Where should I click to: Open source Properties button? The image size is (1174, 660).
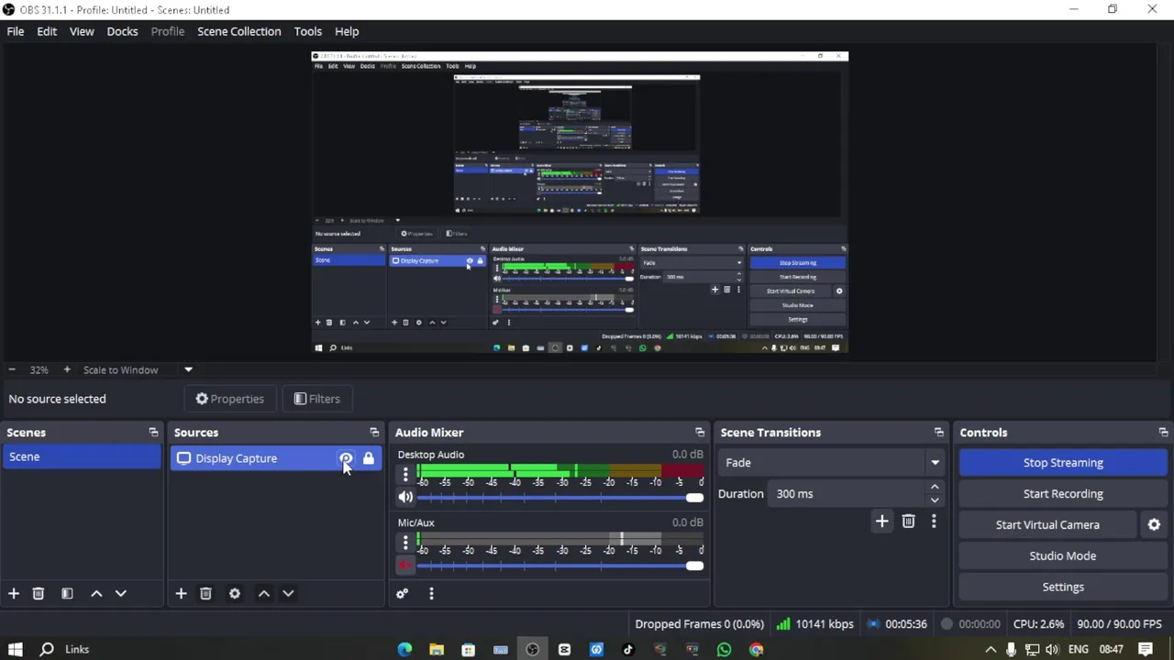pos(230,399)
